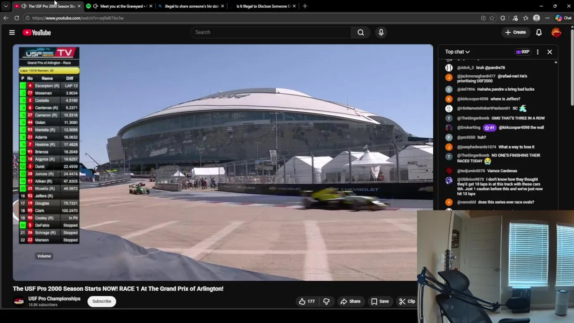Click the Create button
The width and height of the screenshot is (574, 323).
coord(515,32)
